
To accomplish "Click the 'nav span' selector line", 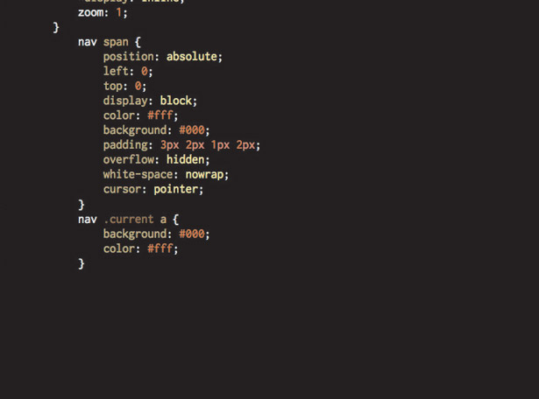I will [x=110, y=42].
